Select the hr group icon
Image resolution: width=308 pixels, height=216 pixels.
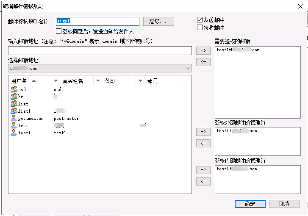[14, 97]
